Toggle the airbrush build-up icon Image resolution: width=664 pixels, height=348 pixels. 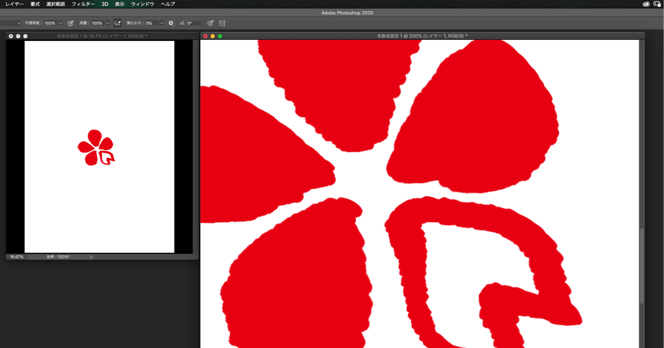[117, 23]
